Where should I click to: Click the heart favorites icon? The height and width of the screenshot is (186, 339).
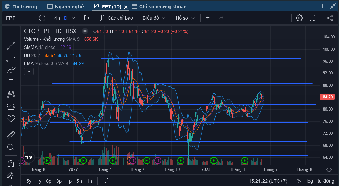[x=11, y=119]
